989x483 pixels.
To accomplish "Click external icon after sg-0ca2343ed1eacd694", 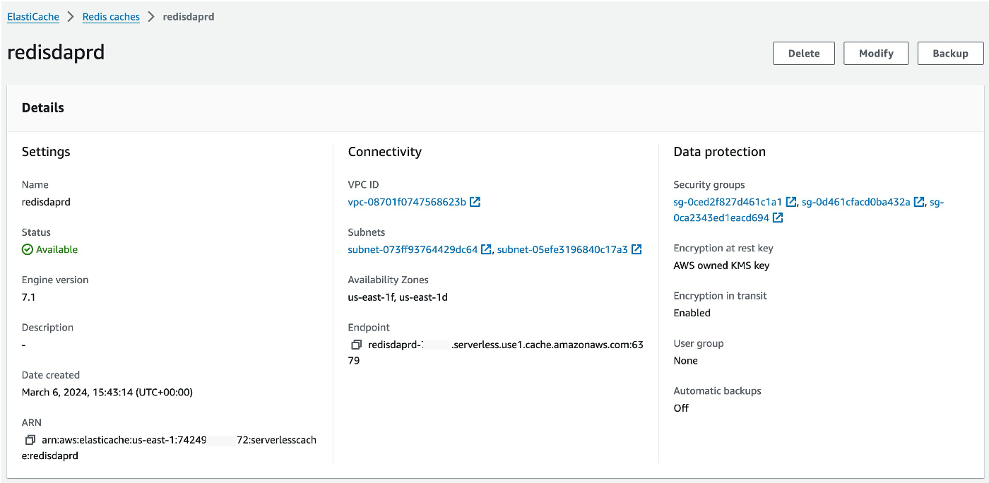I will pos(778,218).
